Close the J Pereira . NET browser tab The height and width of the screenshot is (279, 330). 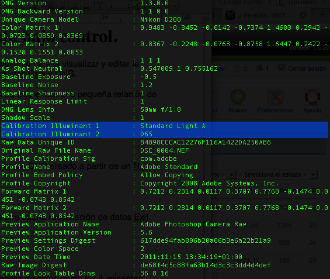coord(303,15)
